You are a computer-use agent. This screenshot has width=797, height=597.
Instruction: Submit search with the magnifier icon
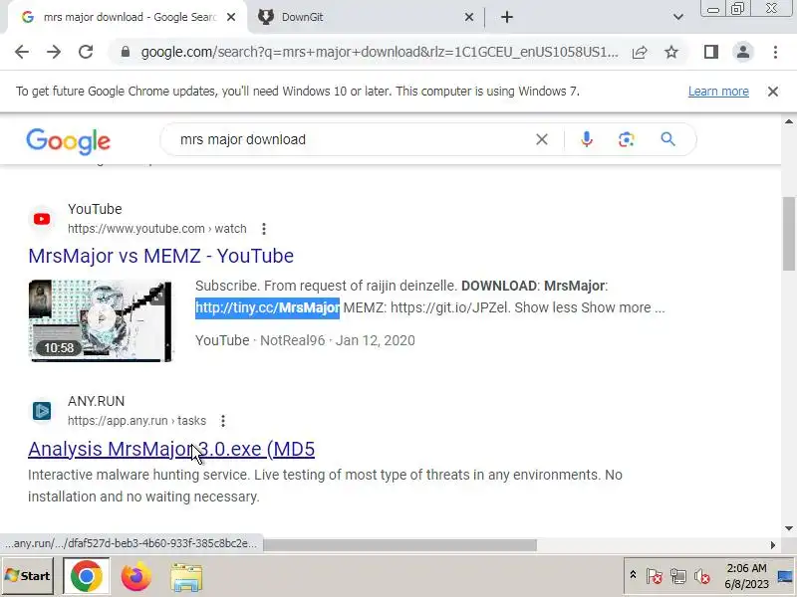point(667,139)
